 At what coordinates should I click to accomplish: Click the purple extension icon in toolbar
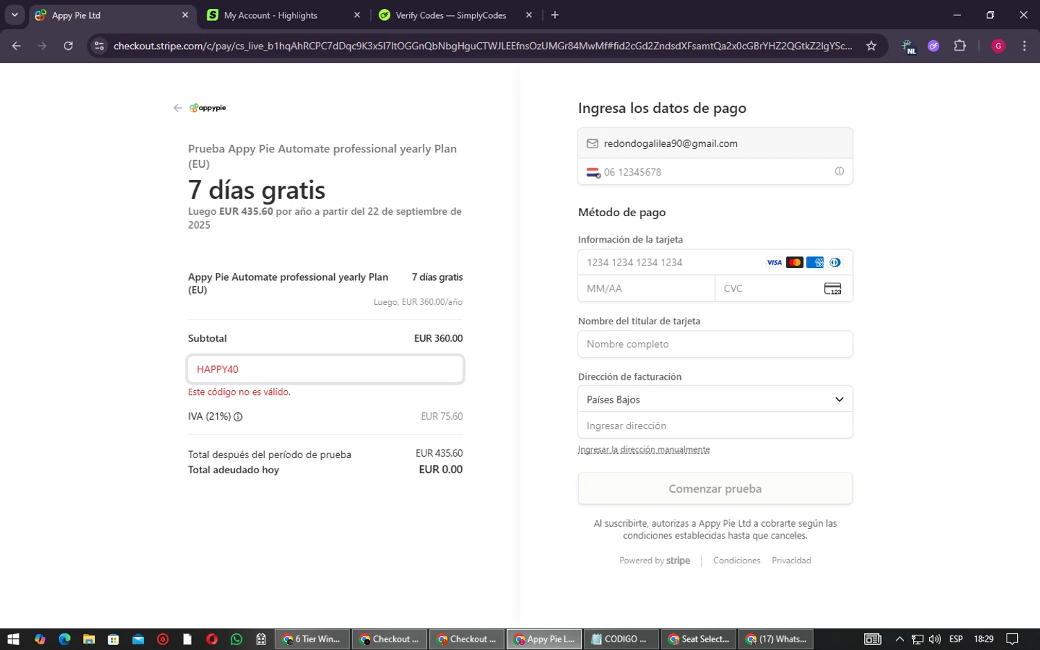[x=934, y=46]
